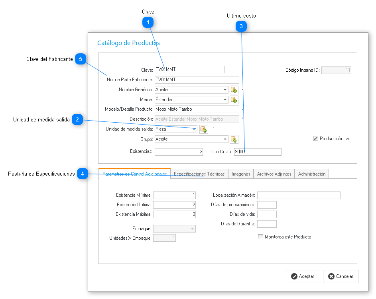The image size is (376, 299).
Task: Click the add icon beside Grupo
Action: tap(234, 139)
